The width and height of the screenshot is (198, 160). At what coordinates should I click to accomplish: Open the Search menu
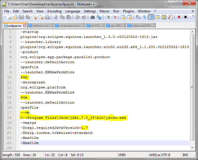pyautogui.click(x=28, y=11)
